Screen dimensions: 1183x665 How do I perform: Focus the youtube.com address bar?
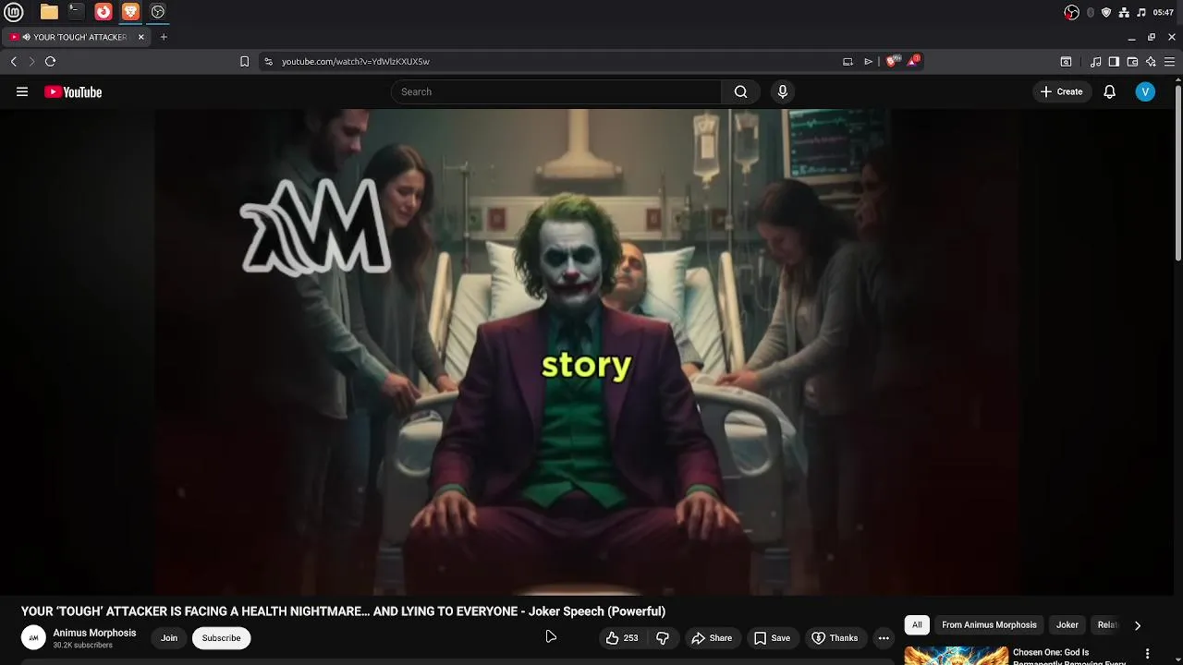555,61
